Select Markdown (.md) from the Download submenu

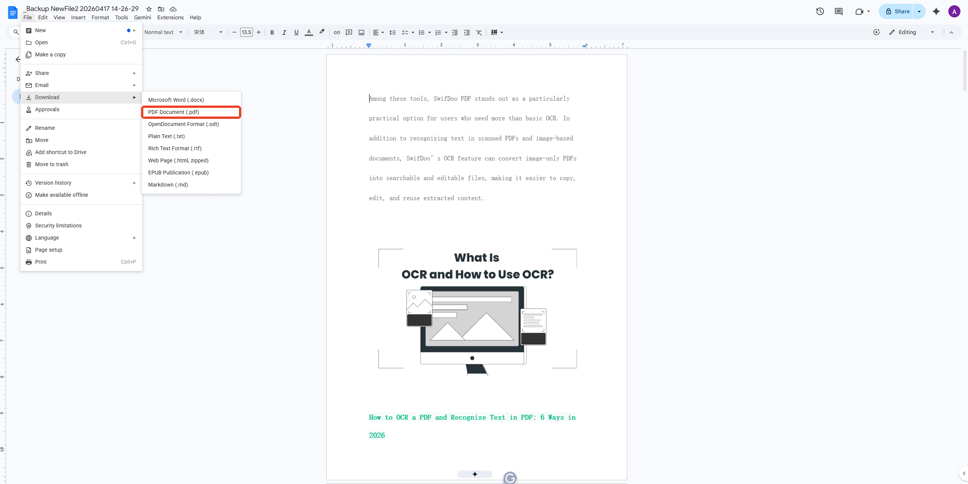(x=168, y=185)
